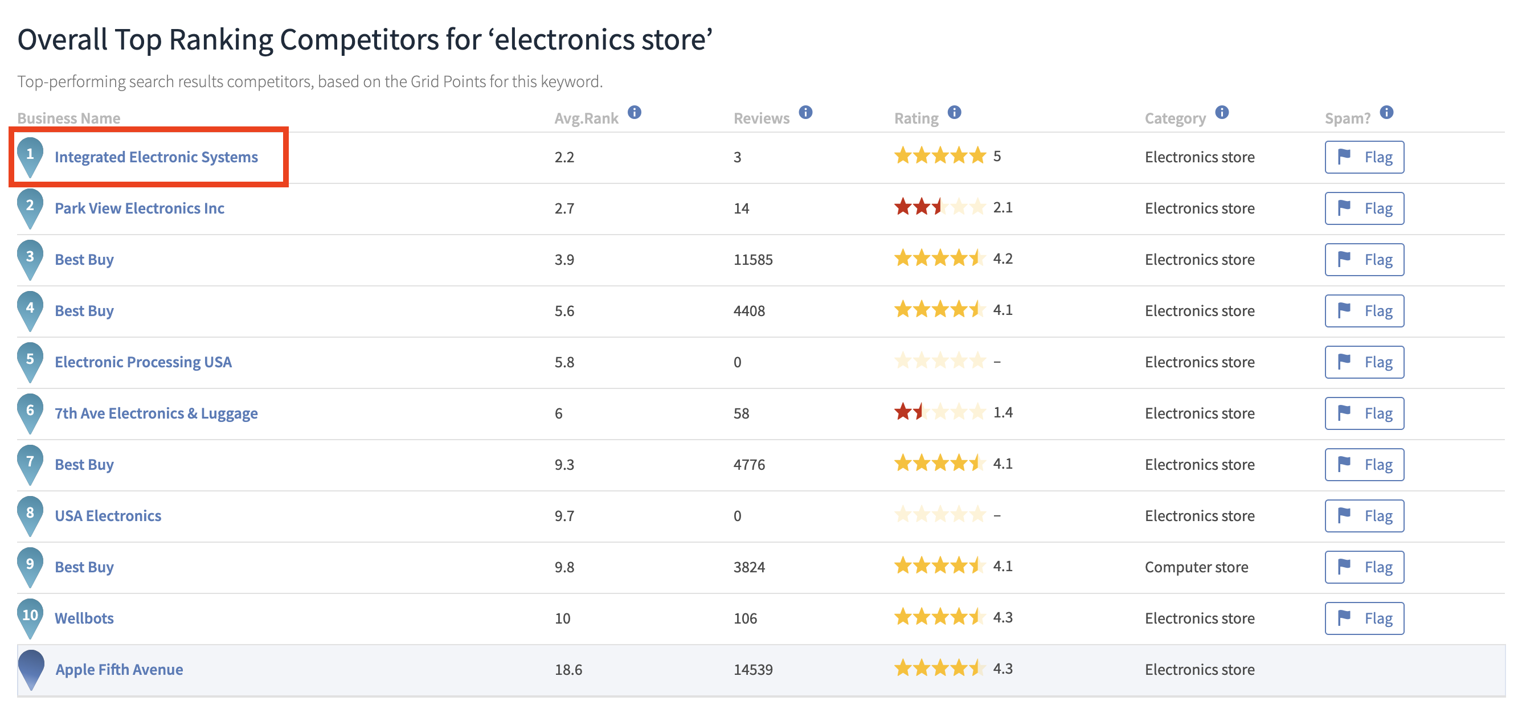The image size is (1518, 709).
Task: Click the number 5 map pin icon
Action: [30, 362]
